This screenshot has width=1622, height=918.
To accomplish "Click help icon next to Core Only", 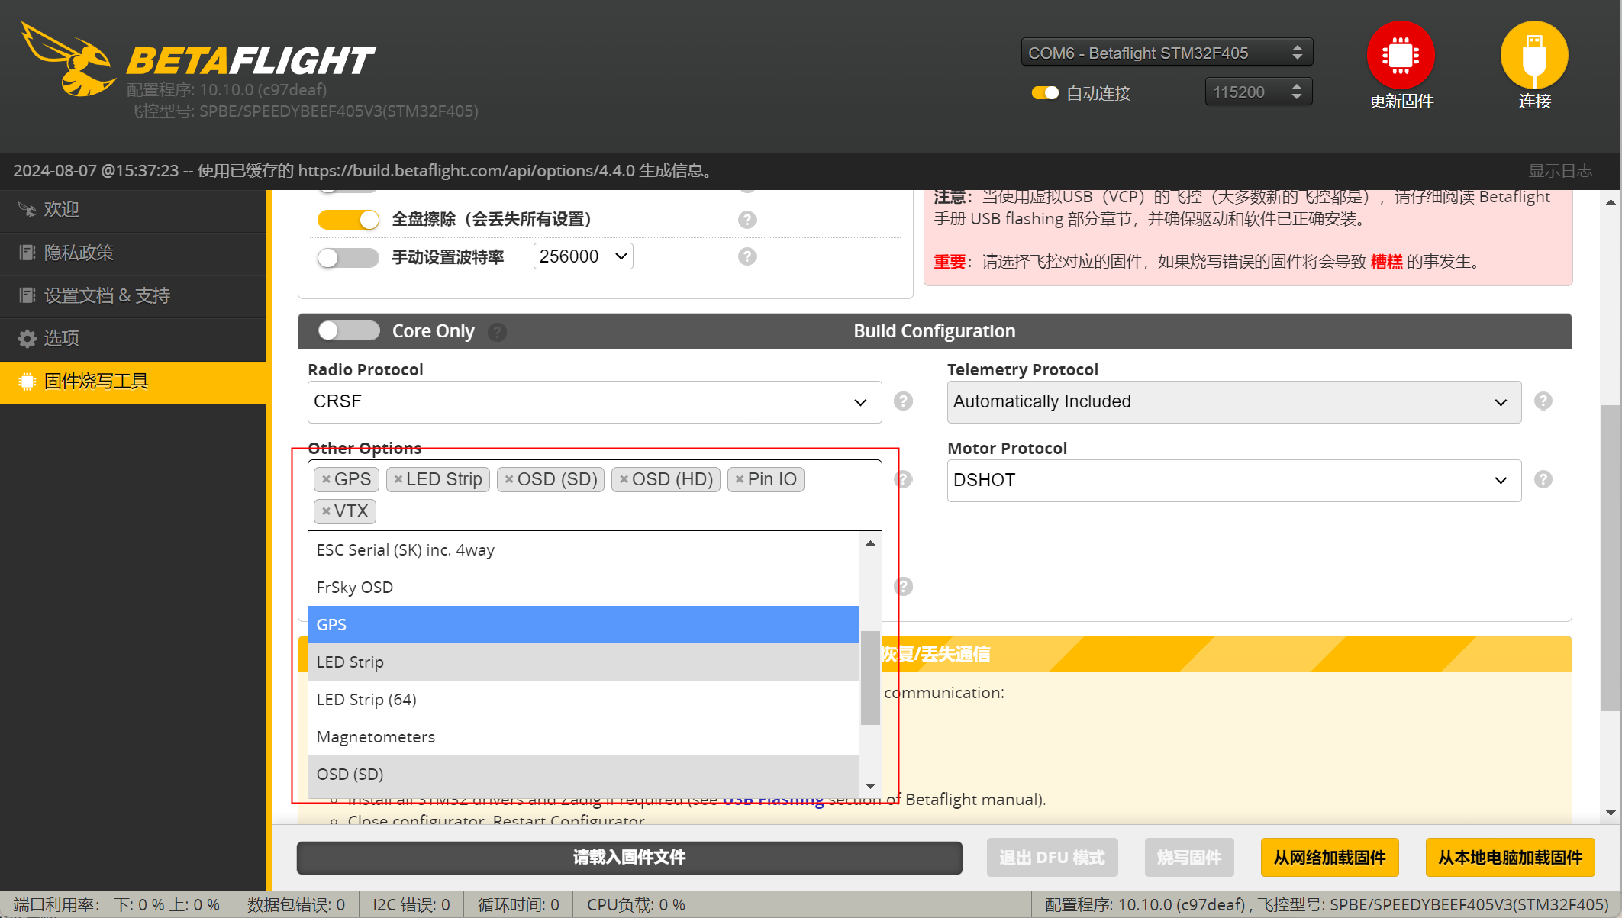I will 497,332.
